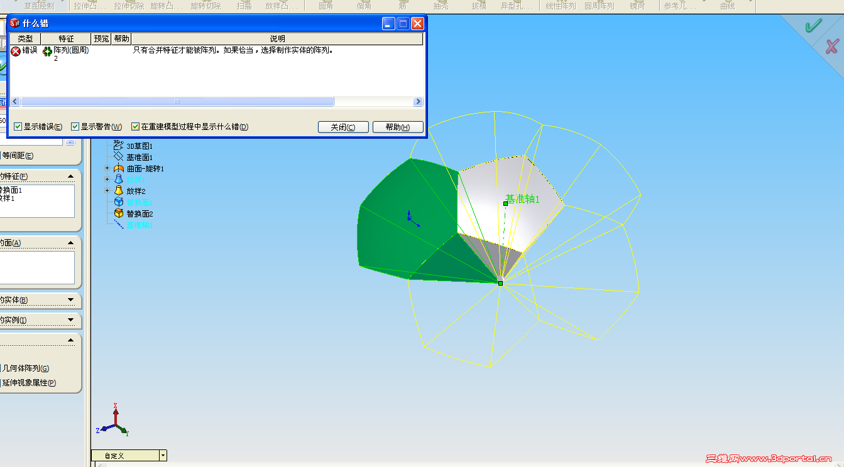Select 曲面-旋转1 in the feature tree

(145, 168)
